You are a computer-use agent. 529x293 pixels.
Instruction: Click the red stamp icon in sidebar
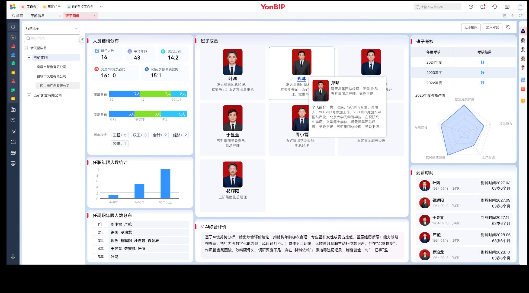click(13, 81)
